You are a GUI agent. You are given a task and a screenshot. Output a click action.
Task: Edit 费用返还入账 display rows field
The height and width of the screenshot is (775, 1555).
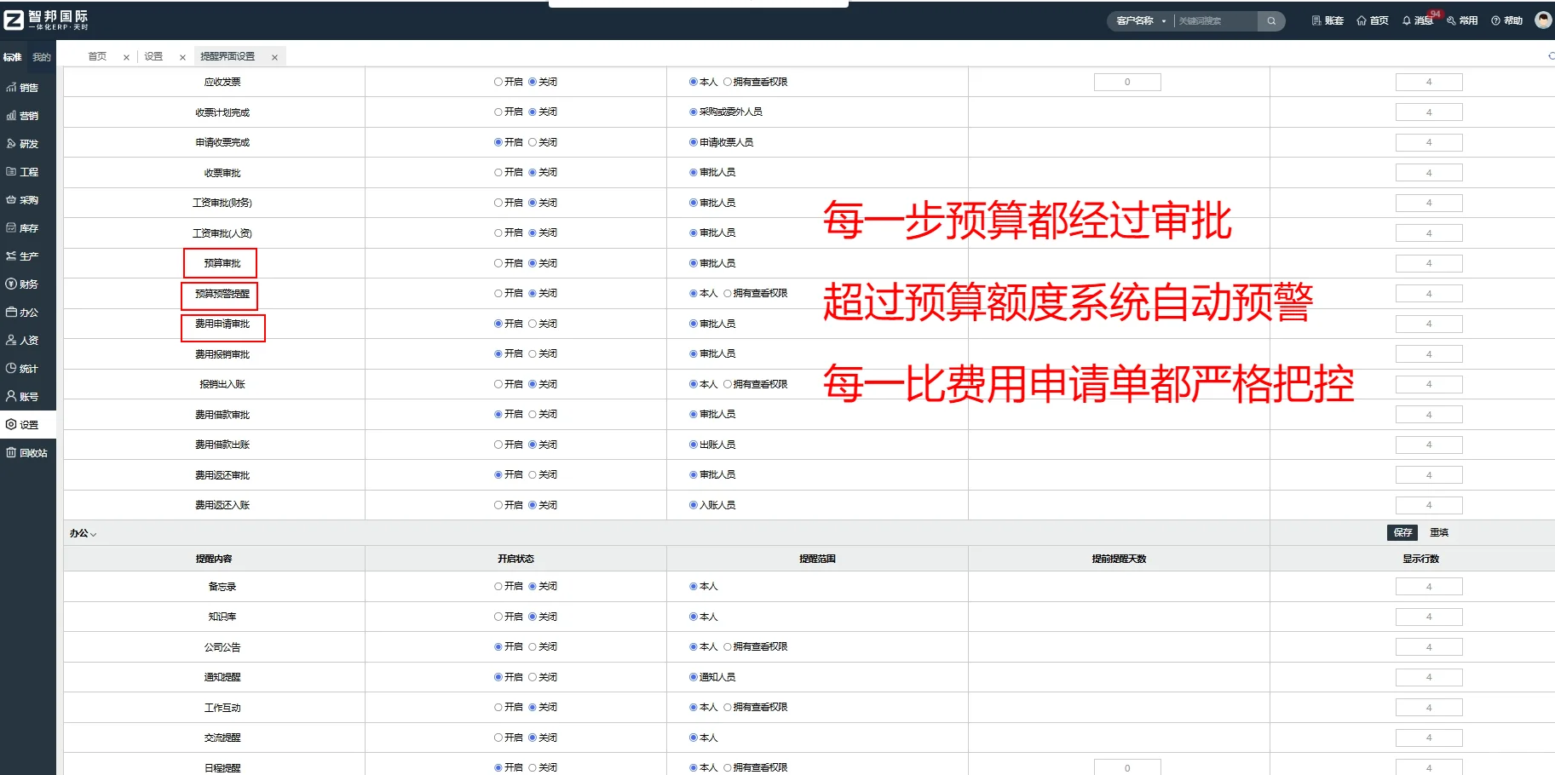[x=1429, y=505]
